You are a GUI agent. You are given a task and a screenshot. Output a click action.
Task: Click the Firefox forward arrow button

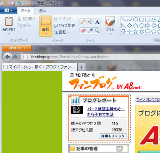coord(16,57)
